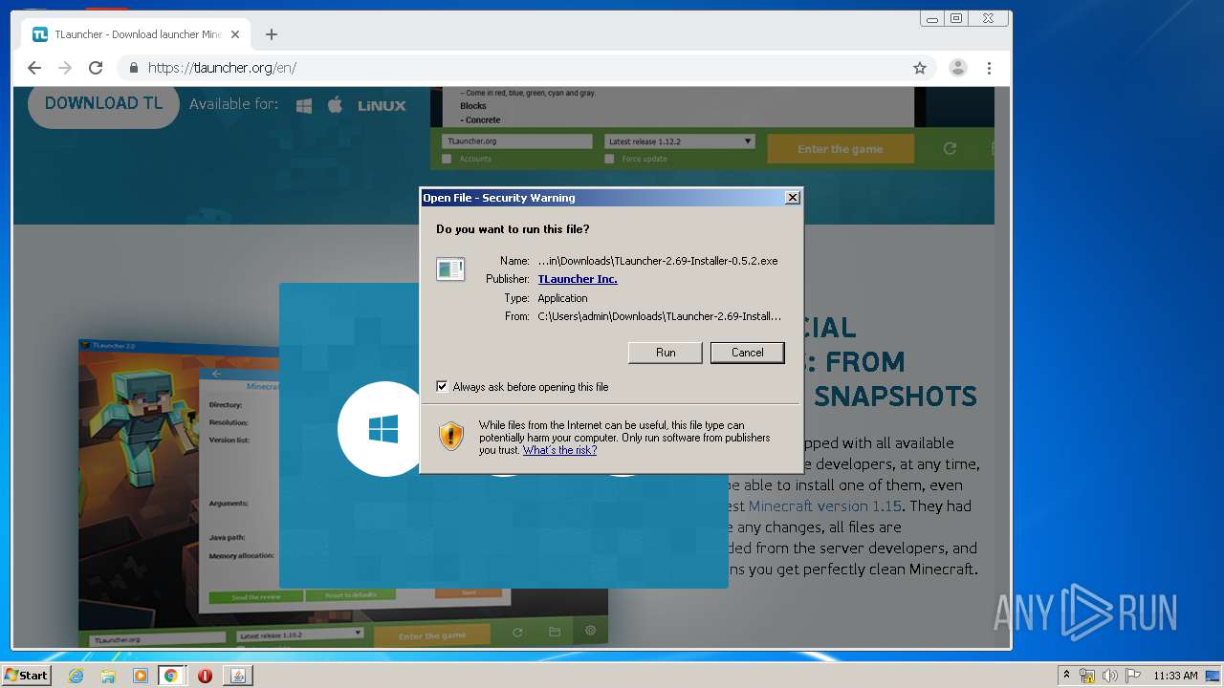Open the network tray icon
The height and width of the screenshot is (688, 1224).
1087,676
